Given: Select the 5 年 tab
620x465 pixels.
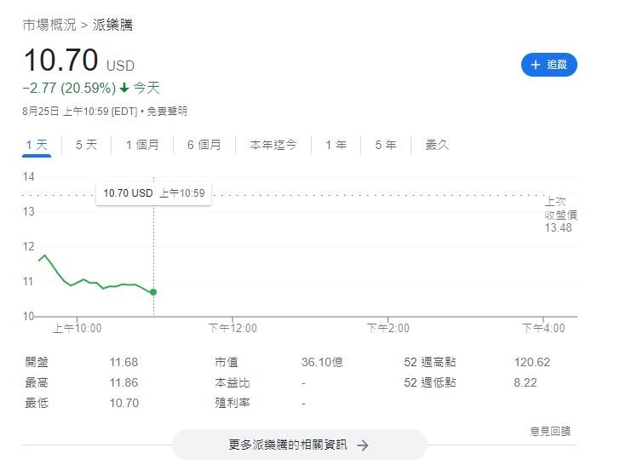Looking at the screenshot, I should [385, 145].
